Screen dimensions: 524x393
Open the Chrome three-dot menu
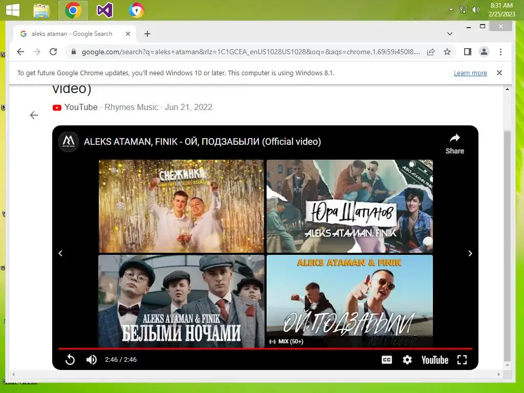[x=500, y=52]
